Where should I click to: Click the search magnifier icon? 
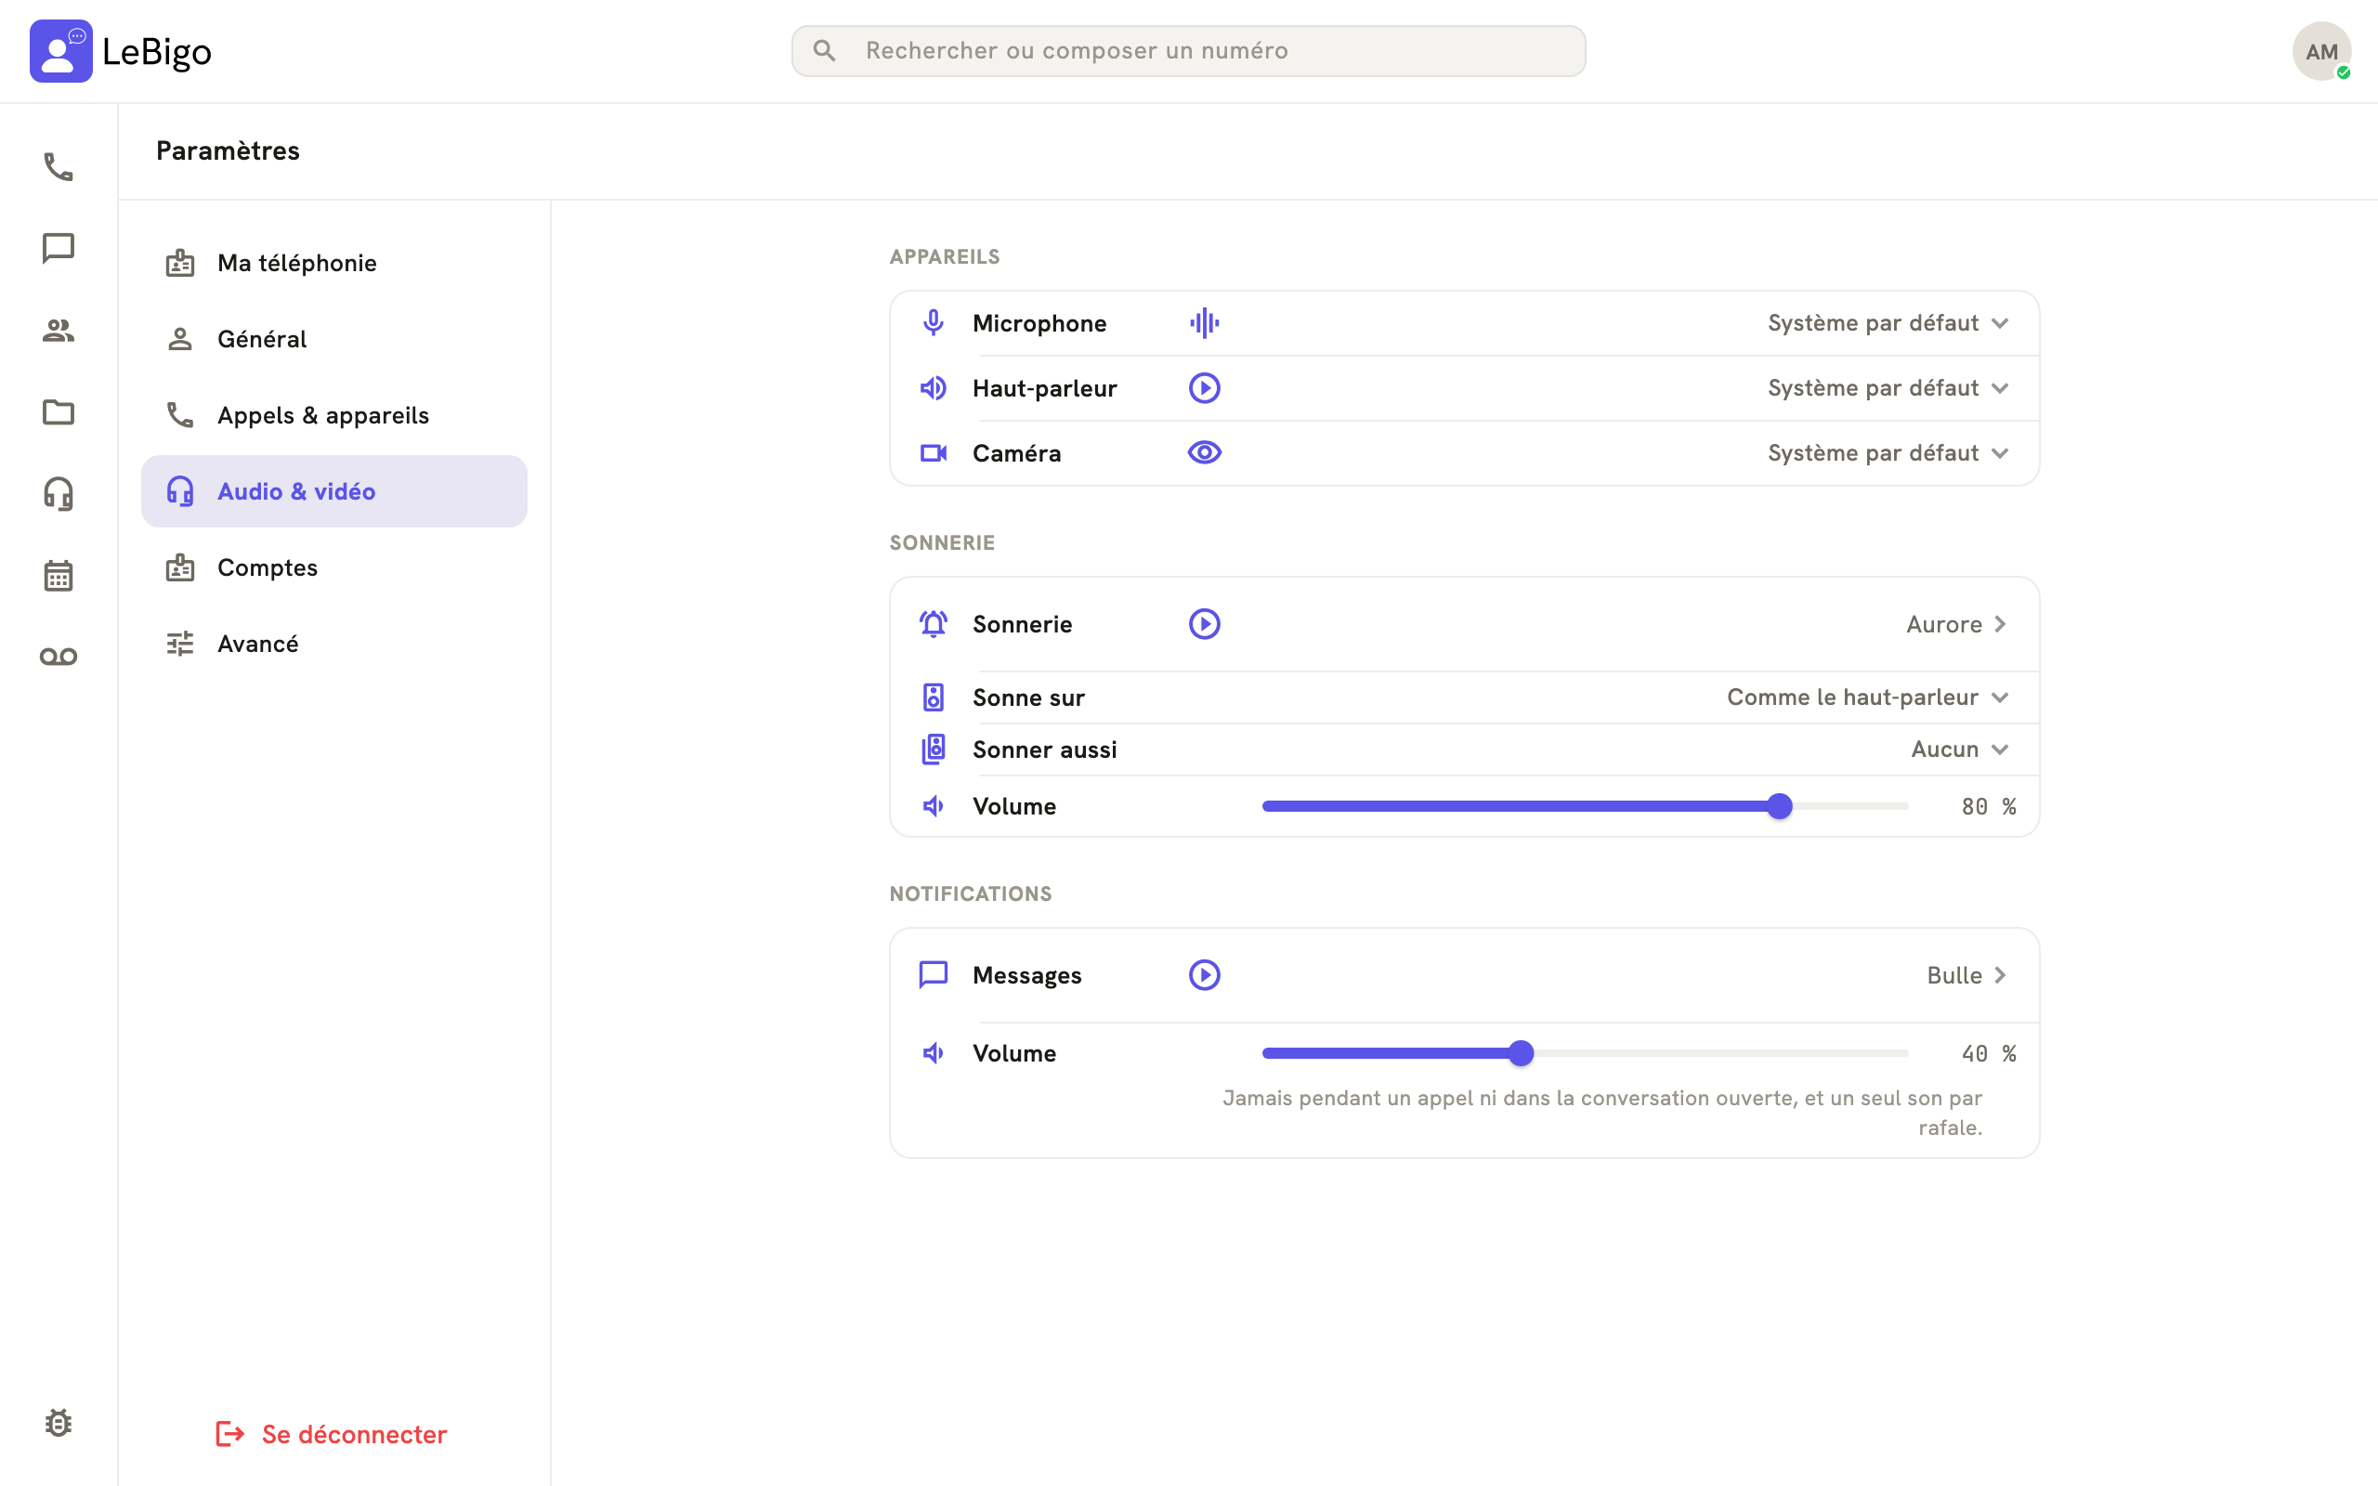(x=825, y=51)
